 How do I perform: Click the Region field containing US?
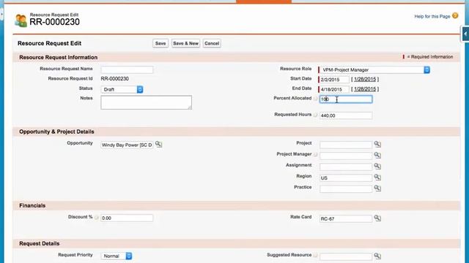tap(346, 178)
